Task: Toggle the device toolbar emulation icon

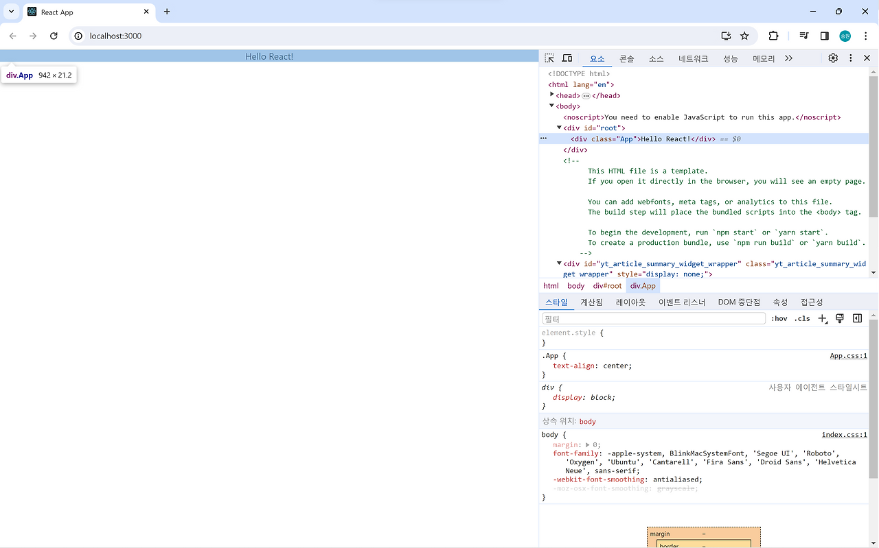Action: tap(567, 58)
